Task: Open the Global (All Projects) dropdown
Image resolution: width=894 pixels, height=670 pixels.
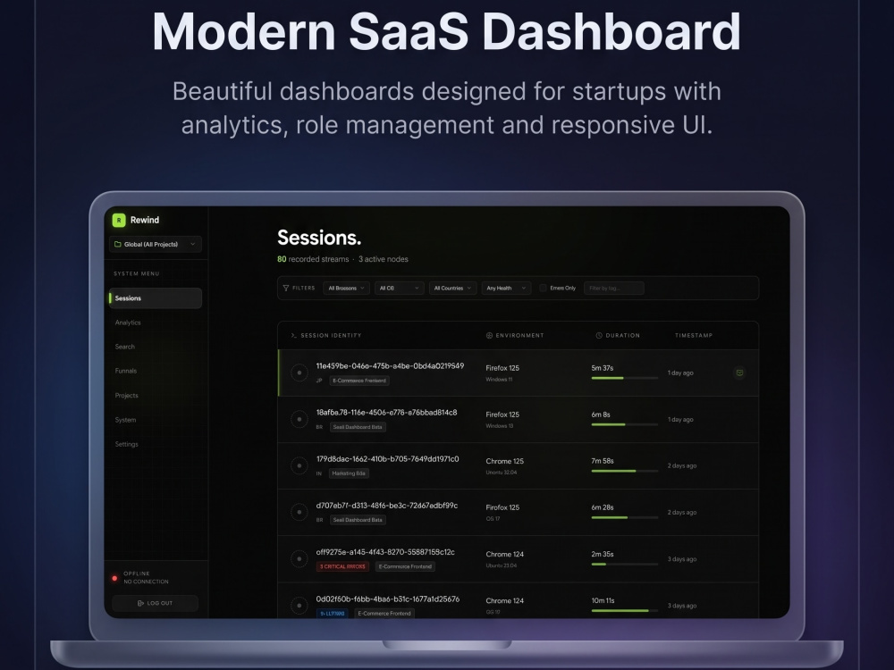Action: click(156, 245)
